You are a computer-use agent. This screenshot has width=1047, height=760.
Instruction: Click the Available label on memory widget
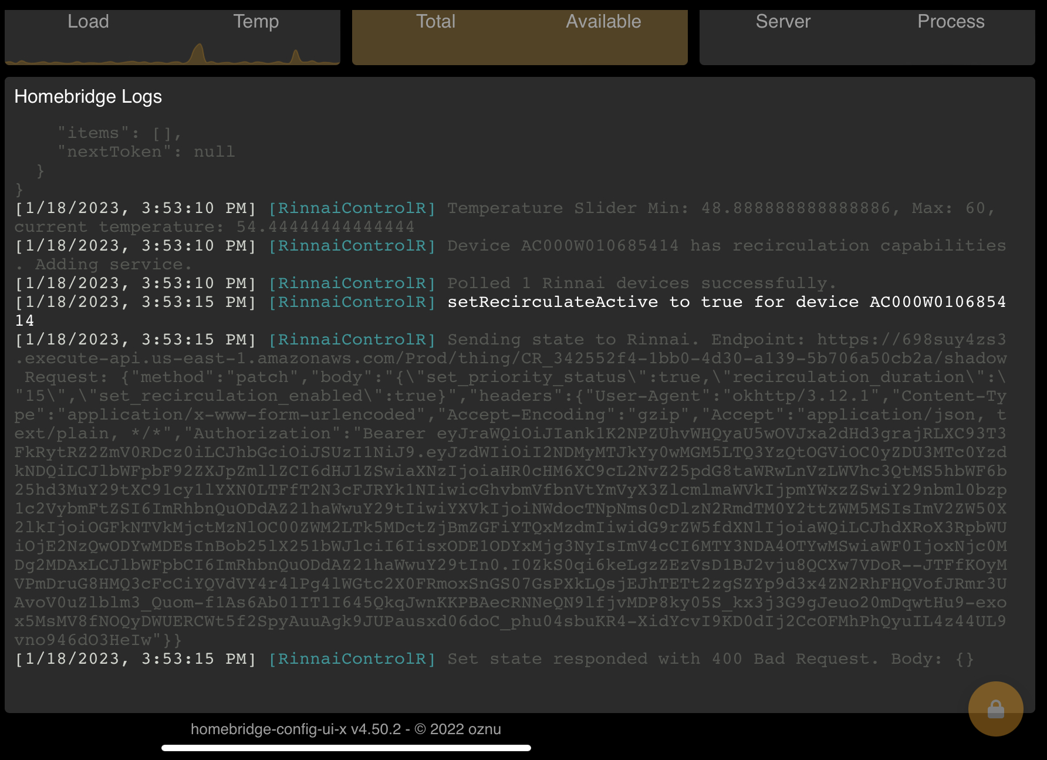603,22
